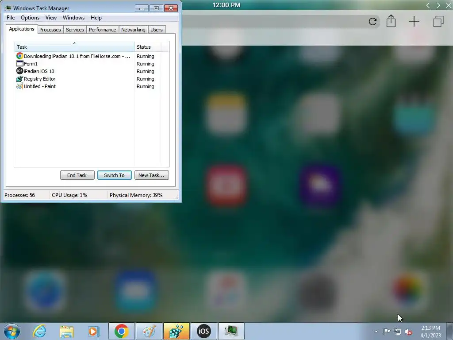Switch to the Performance tab

coord(103,30)
